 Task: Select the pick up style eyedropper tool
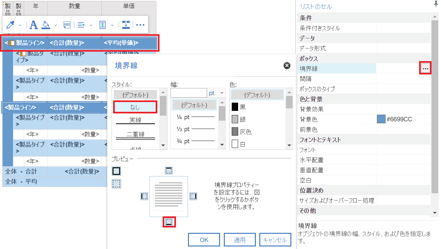pos(10,25)
